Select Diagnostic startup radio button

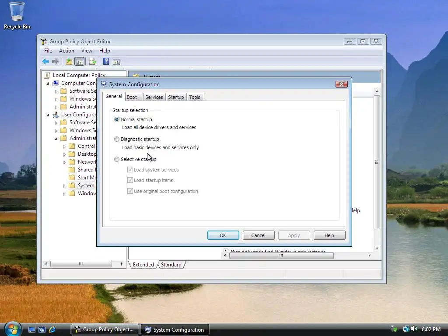pyautogui.click(x=116, y=139)
